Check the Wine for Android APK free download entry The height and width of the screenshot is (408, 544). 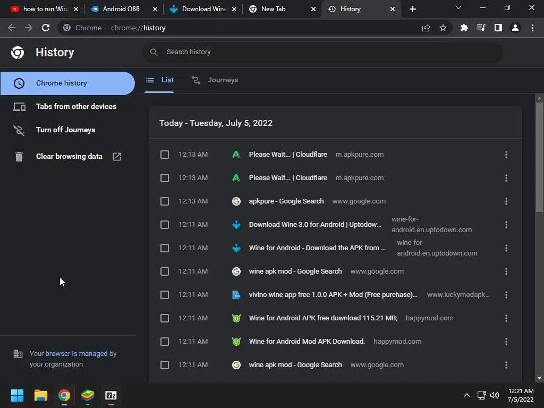165,318
